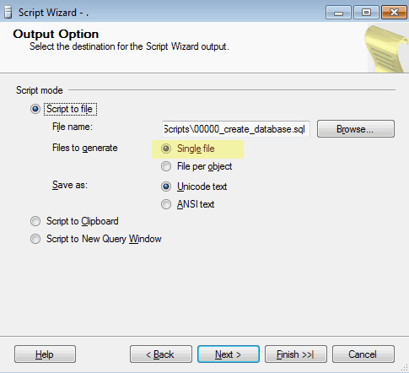Click the resize grip in the window corner

coord(405,368)
